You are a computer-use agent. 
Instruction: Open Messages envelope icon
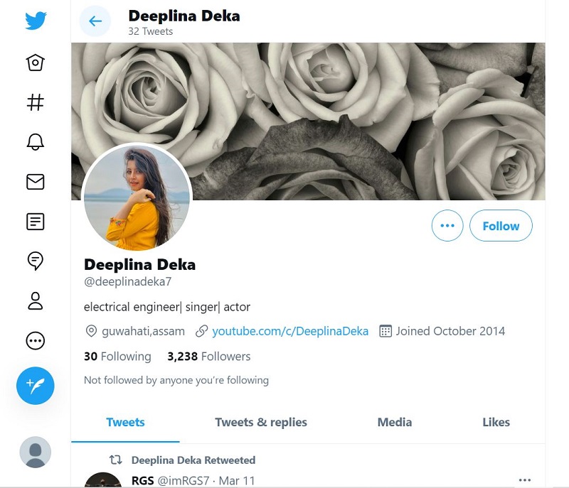pos(35,182)
